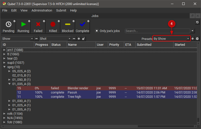Filter jobs by Running status
Image resolution: width=201 pixels, height=129 pixels.
point(23,26)
